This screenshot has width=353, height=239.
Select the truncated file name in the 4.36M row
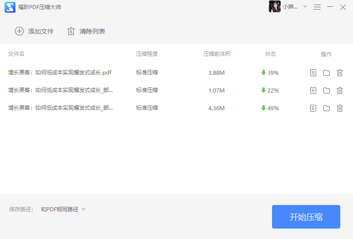(61, 108)
